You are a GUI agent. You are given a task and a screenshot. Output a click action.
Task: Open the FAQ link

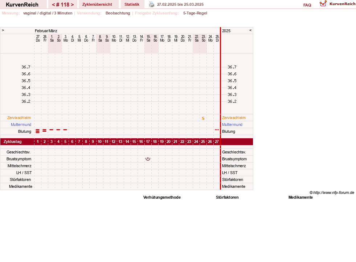(307, 5)
